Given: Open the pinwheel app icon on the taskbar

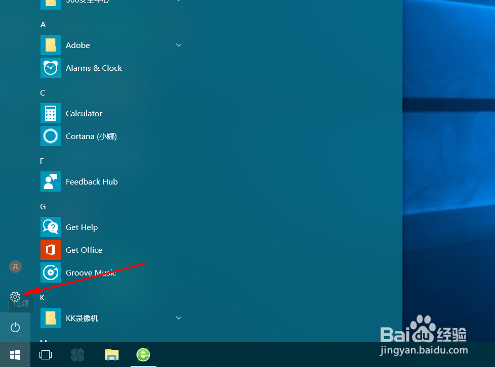Looking at the screenshot, I should pyautogui.click(x=77, y=355).
